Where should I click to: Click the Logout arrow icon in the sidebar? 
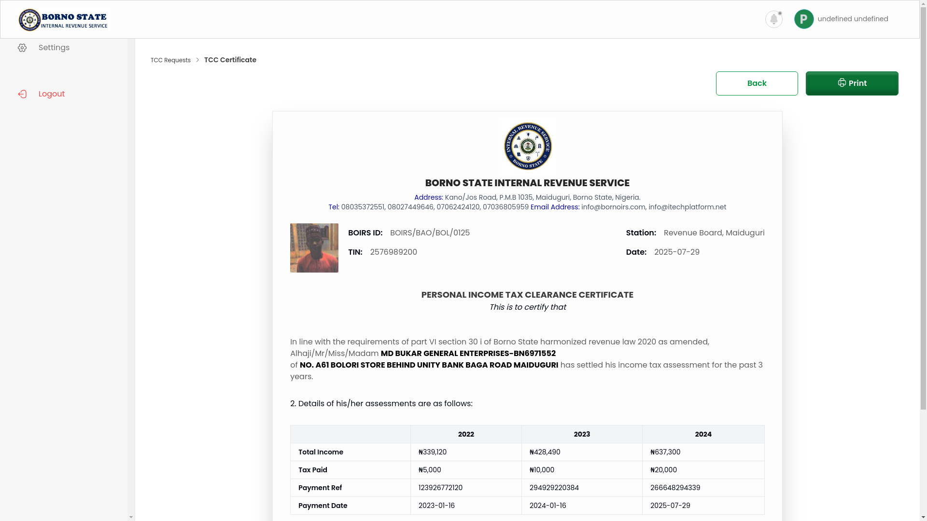(22, 94)
